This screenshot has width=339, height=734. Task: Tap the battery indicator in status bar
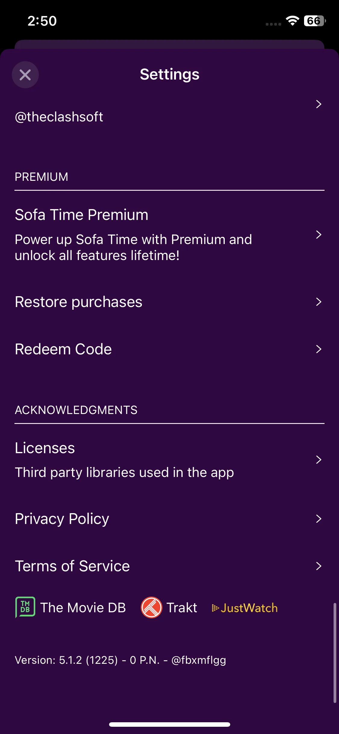315,21
